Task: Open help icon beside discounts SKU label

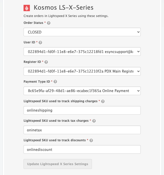Action: [91, 140]
